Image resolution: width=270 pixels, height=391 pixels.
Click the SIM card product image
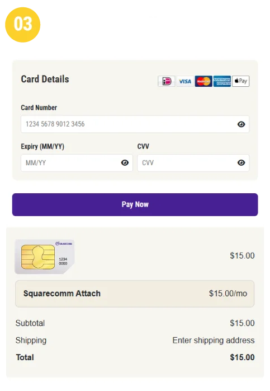45,257
